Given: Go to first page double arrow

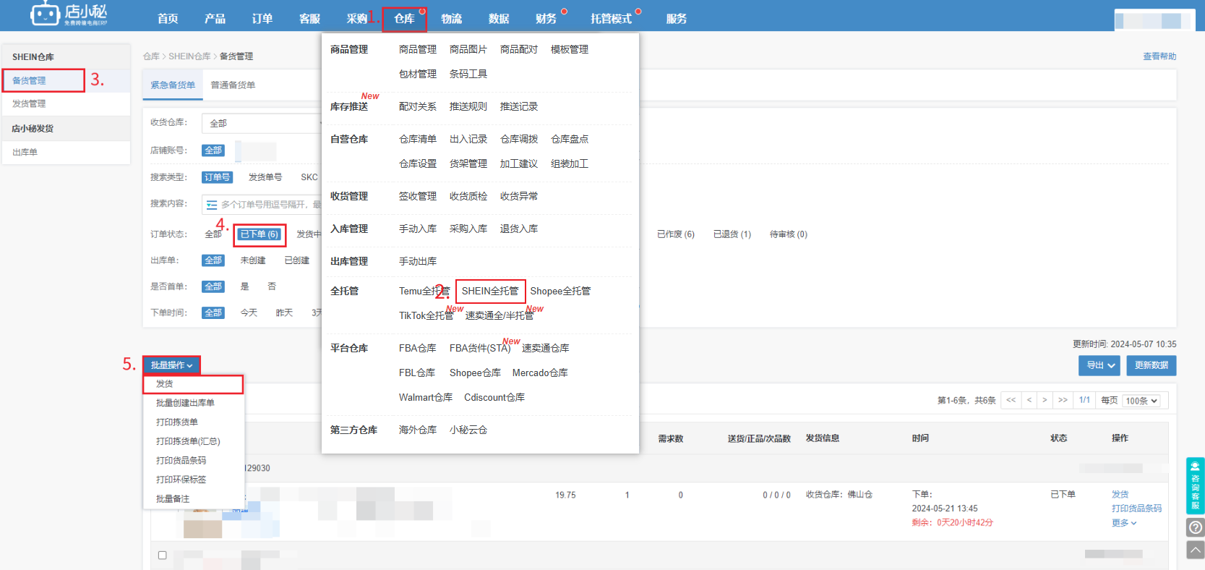Looking at the screenshot, I should pos(1011,400).
